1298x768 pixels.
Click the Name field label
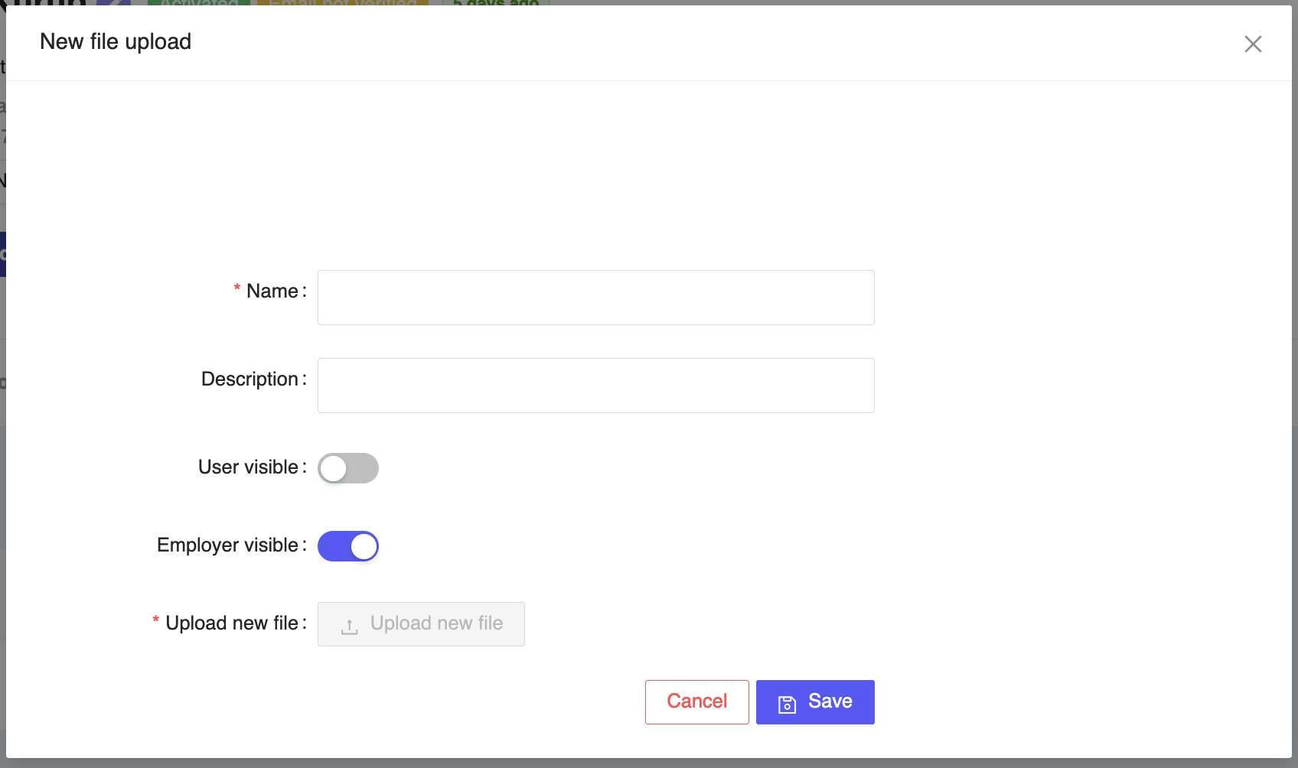tap(272, 291)
